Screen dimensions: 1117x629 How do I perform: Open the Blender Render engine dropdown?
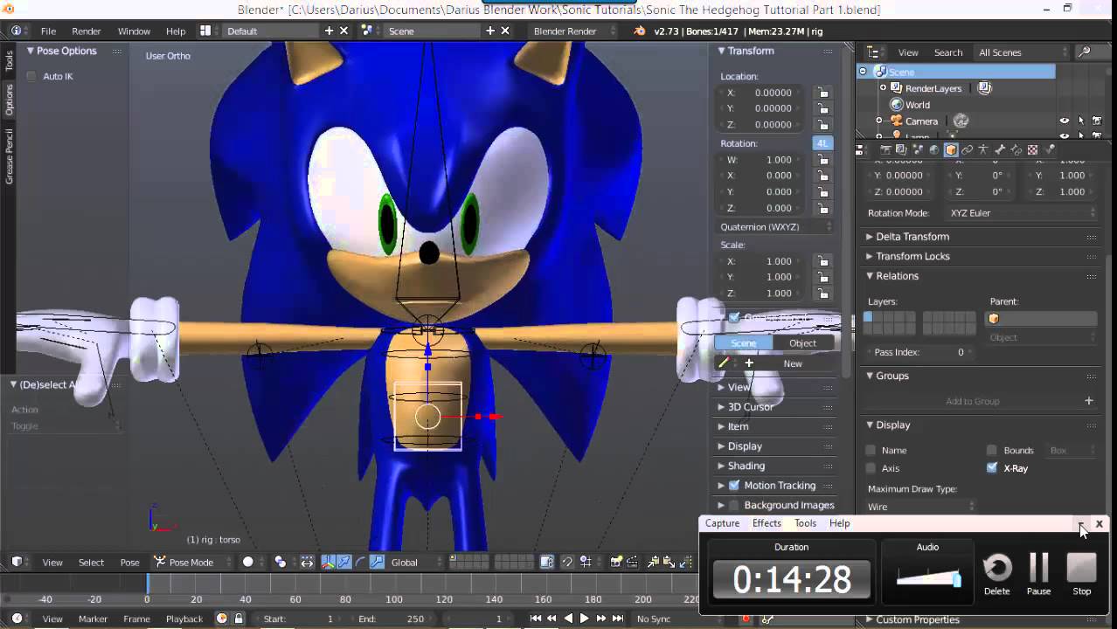click(x=574, y=31)
